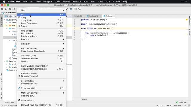Expand the < 1.8 > library node
Viewport: 191px width, 107px height.
click(7, 64)
